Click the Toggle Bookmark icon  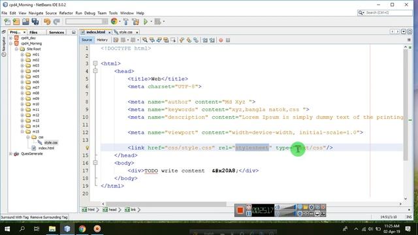196,40
